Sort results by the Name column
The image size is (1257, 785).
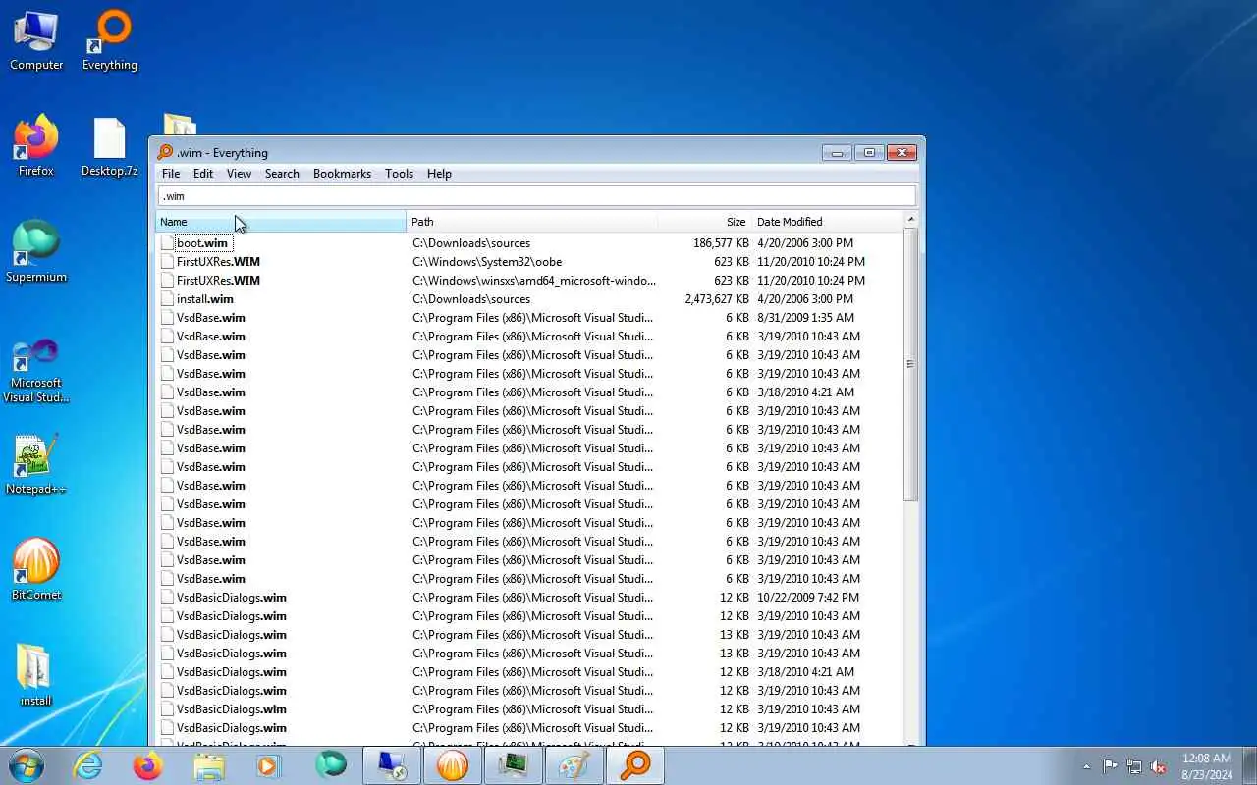click(x=281, y=222)
